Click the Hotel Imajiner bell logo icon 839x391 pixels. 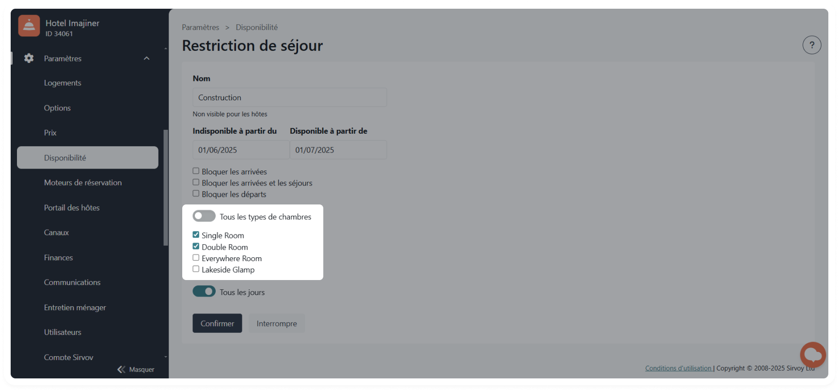click(29, 26)
